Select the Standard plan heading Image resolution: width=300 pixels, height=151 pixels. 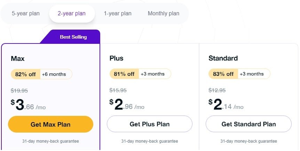(x=223, y=58)
